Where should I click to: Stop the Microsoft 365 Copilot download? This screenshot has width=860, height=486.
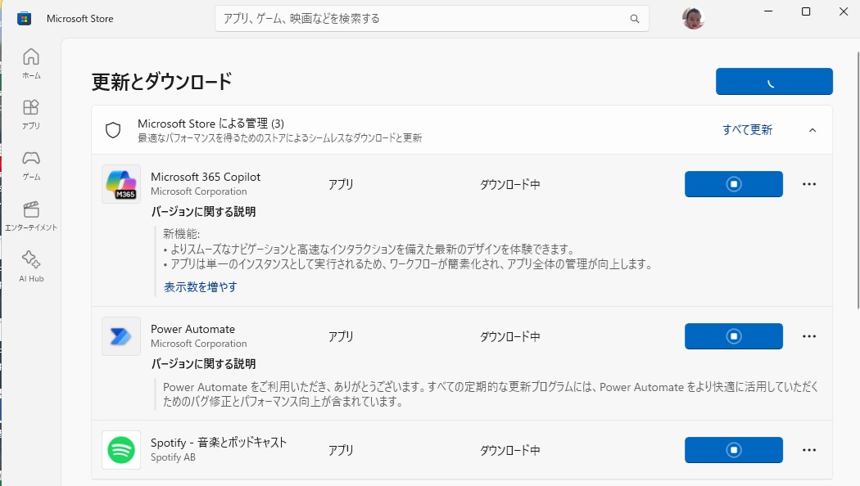tap(733, 184)
